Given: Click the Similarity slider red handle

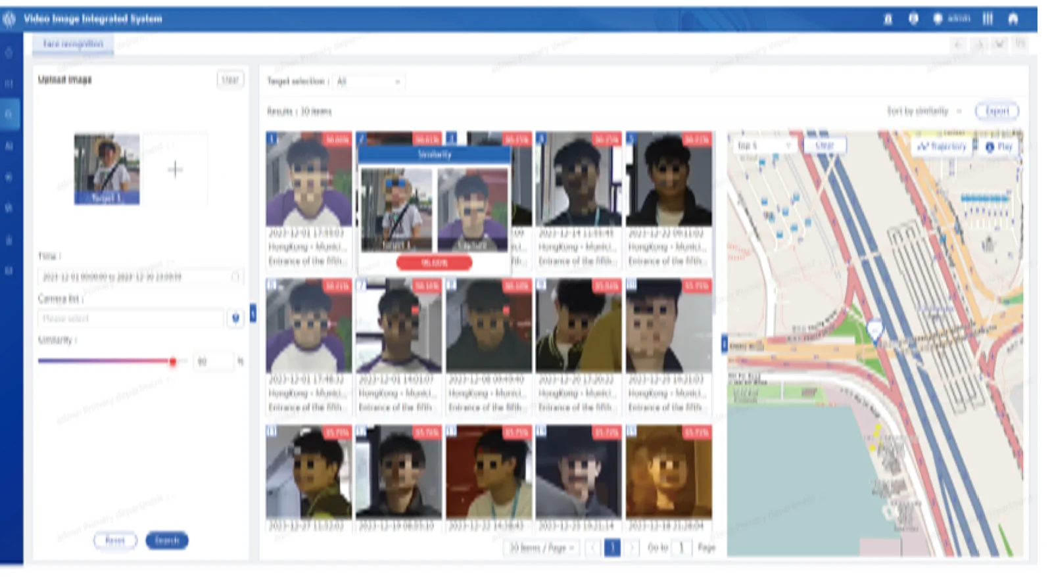Looking at the screenshot, I should [x=173, y=361].
